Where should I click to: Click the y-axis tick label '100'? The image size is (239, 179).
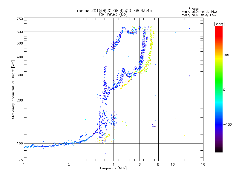(x=20, y=143)
